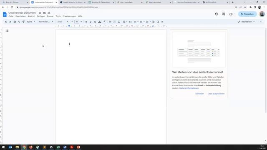Click Jetzt ausprobieren in the panel
The height and width of the screenshot is (150, 267).
coord(216,94)
